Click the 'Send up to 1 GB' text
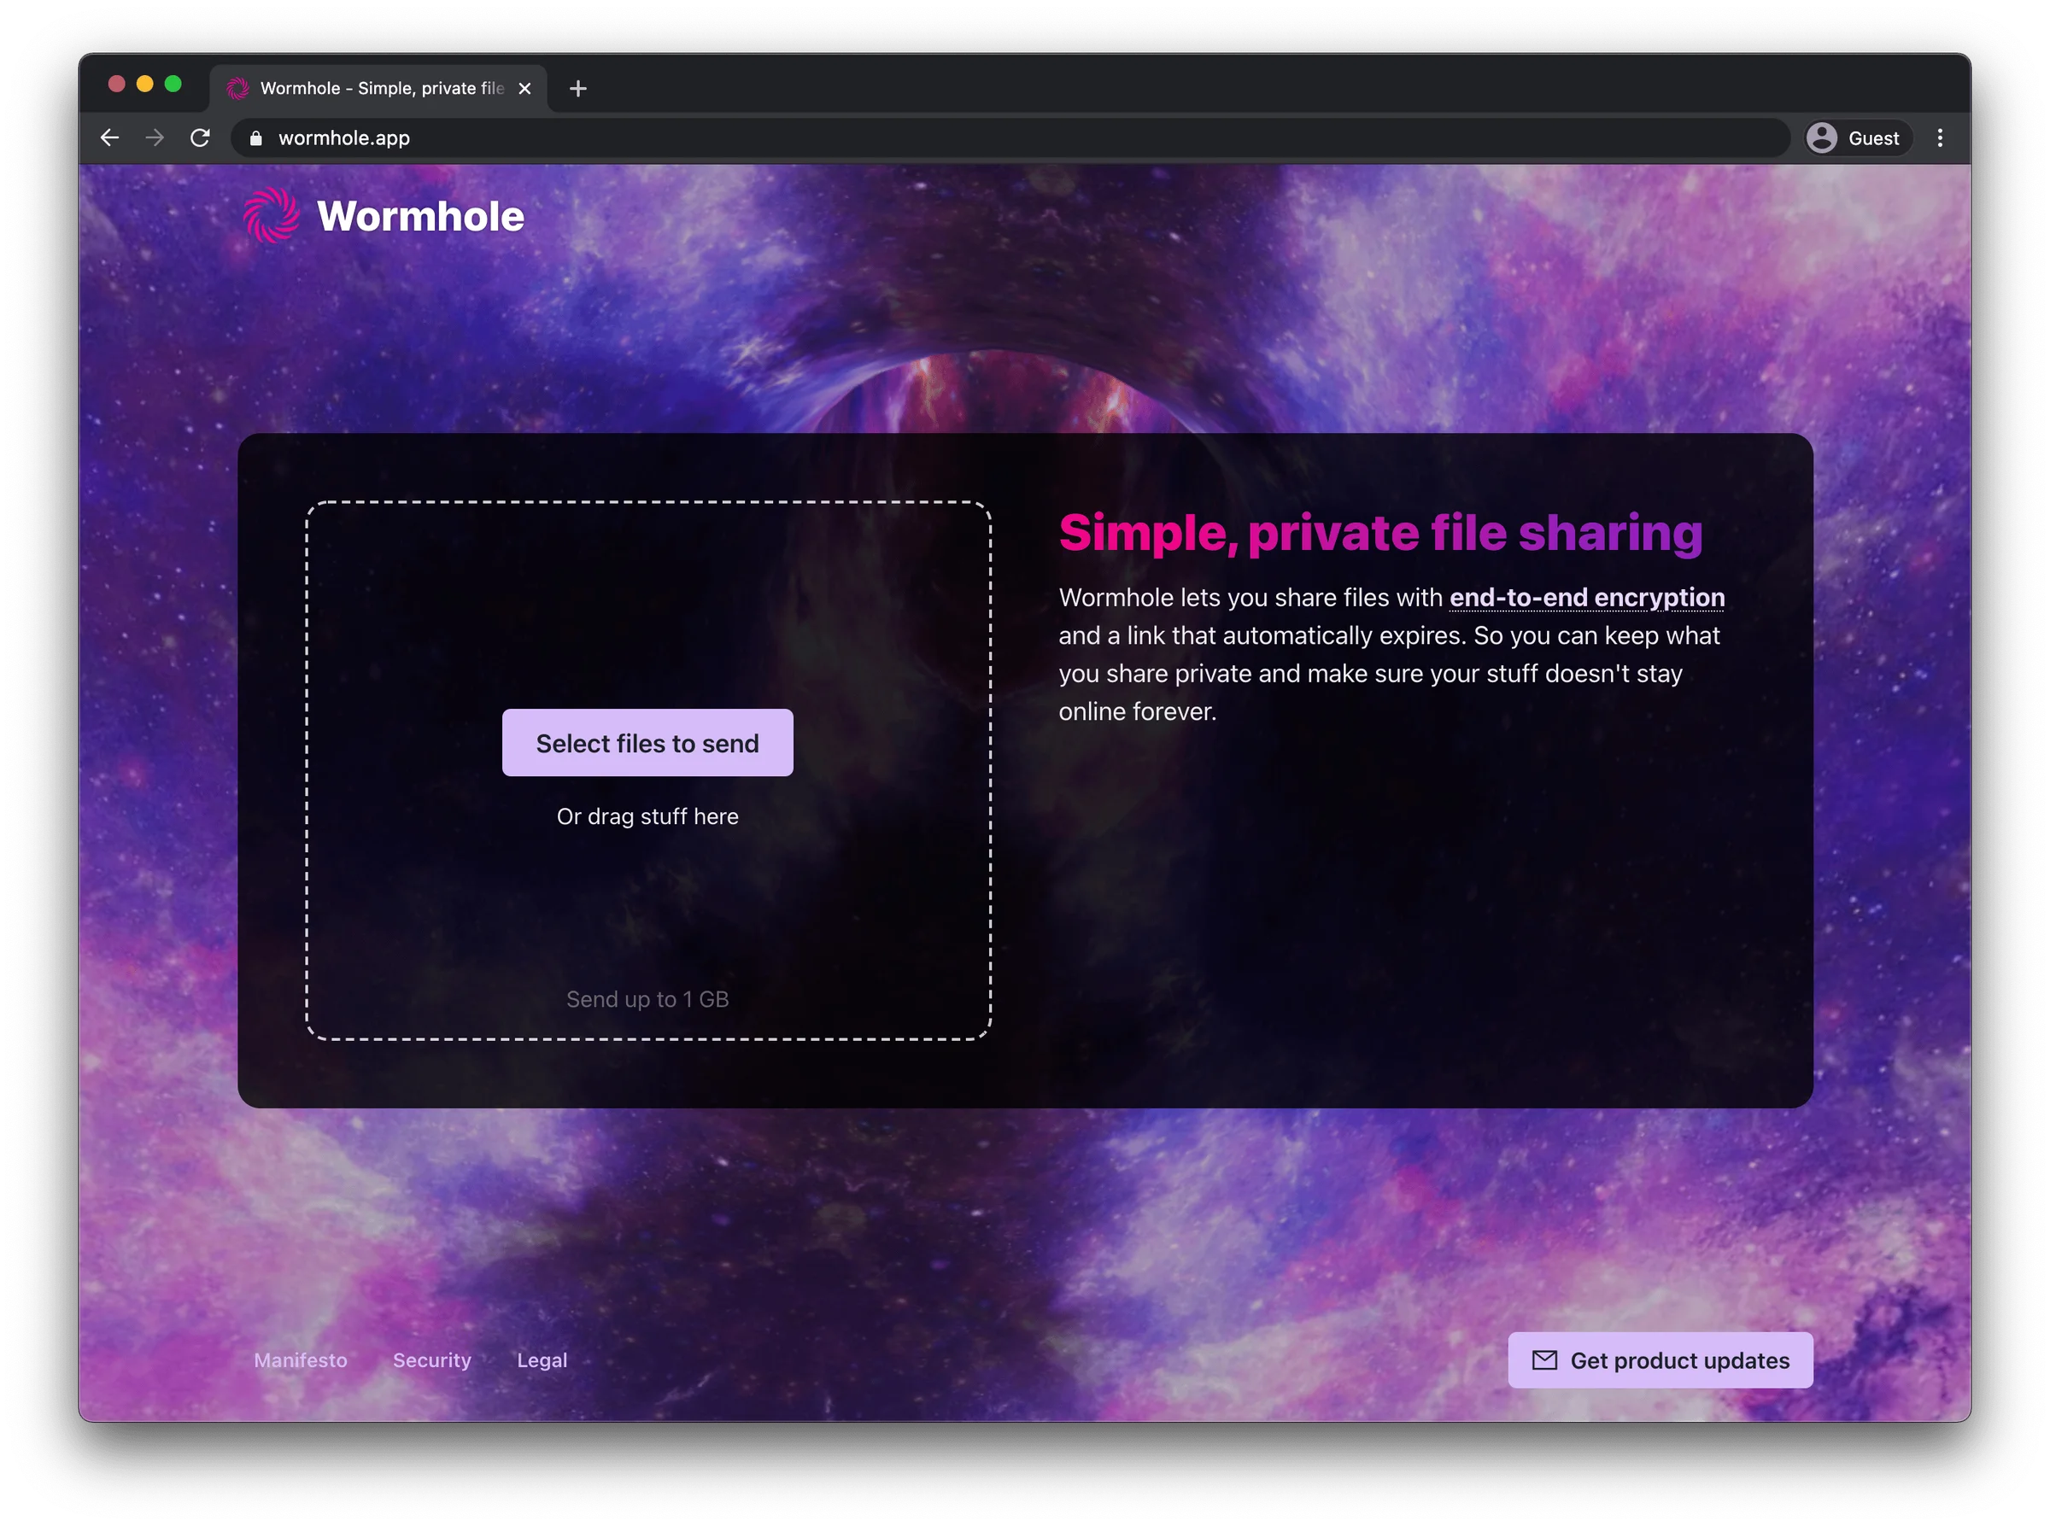The width and height of the screenshot is (2050, 1526). pyautogui.click(x=647, y=998)
